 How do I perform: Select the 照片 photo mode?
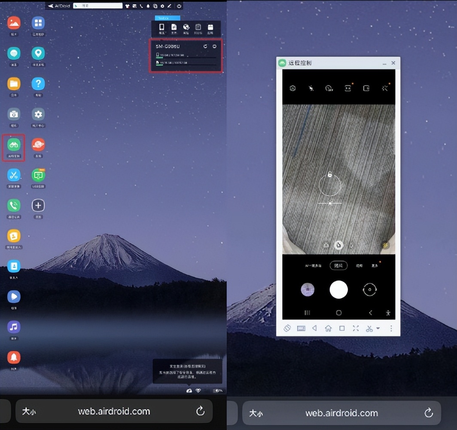338,265
